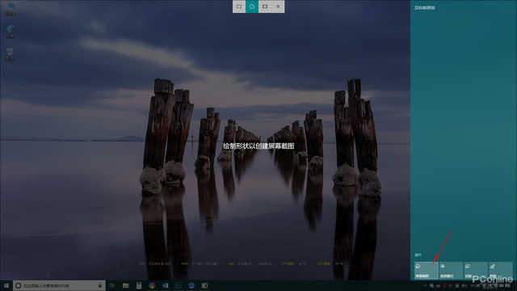
Task: Launch the Calculator from the taskbar
Action: [139, 285]
